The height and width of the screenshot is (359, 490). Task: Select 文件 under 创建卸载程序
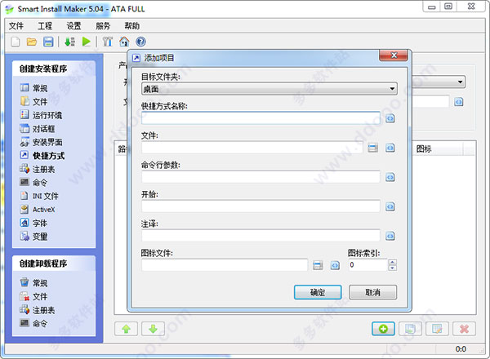[33, 296]
